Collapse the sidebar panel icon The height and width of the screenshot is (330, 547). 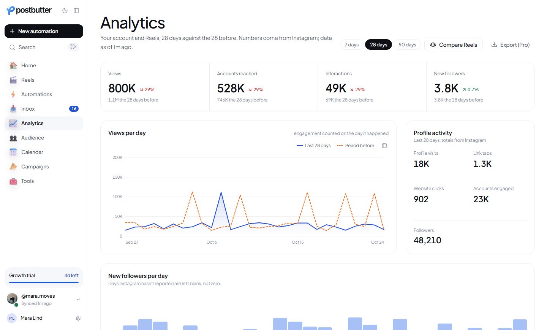click(76, 11)
